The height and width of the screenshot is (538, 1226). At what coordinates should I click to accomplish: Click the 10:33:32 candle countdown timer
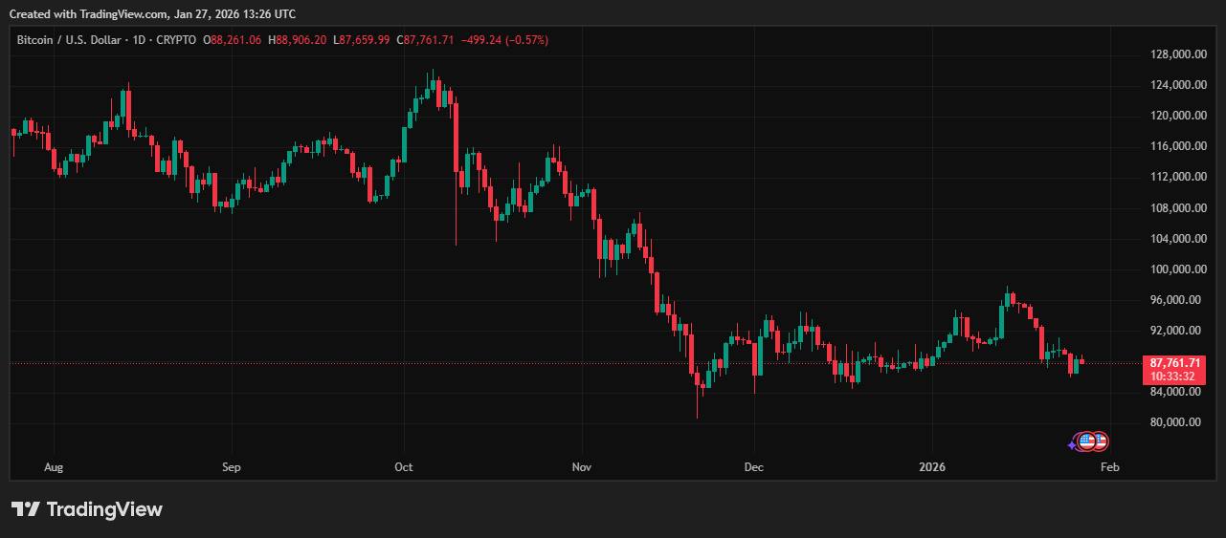tap(1175, 377)
